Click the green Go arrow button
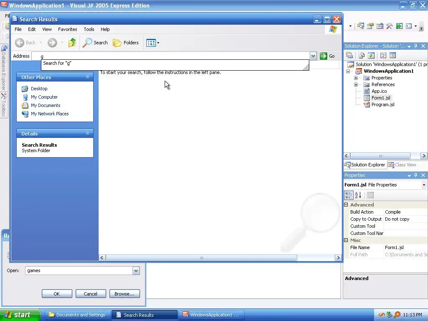The width and height of the screenshot is (428, 321). point(324,56)
